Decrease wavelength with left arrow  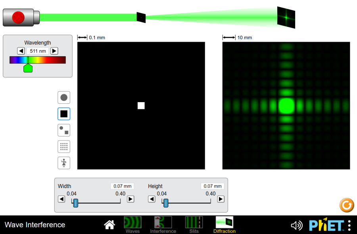pyautogui.click(x=21, y=51)
